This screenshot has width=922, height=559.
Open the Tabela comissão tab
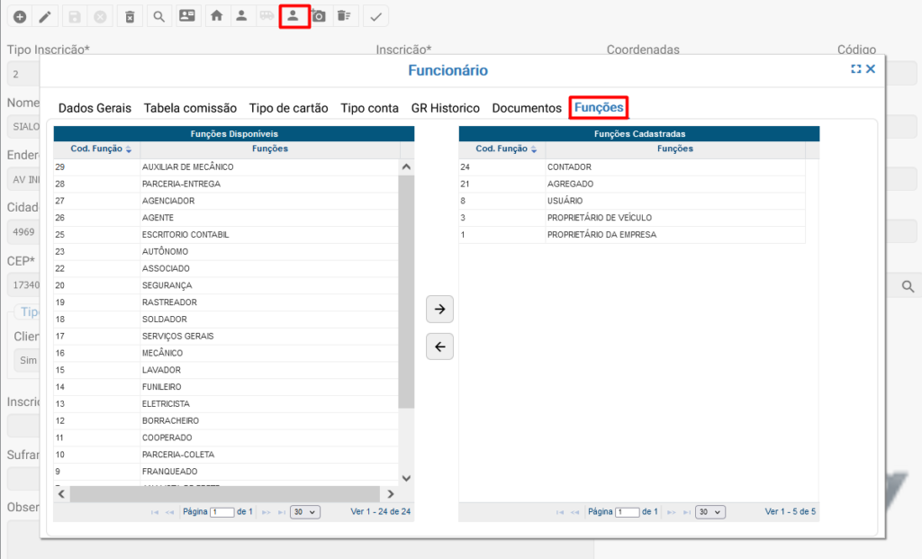click(190, 108)
